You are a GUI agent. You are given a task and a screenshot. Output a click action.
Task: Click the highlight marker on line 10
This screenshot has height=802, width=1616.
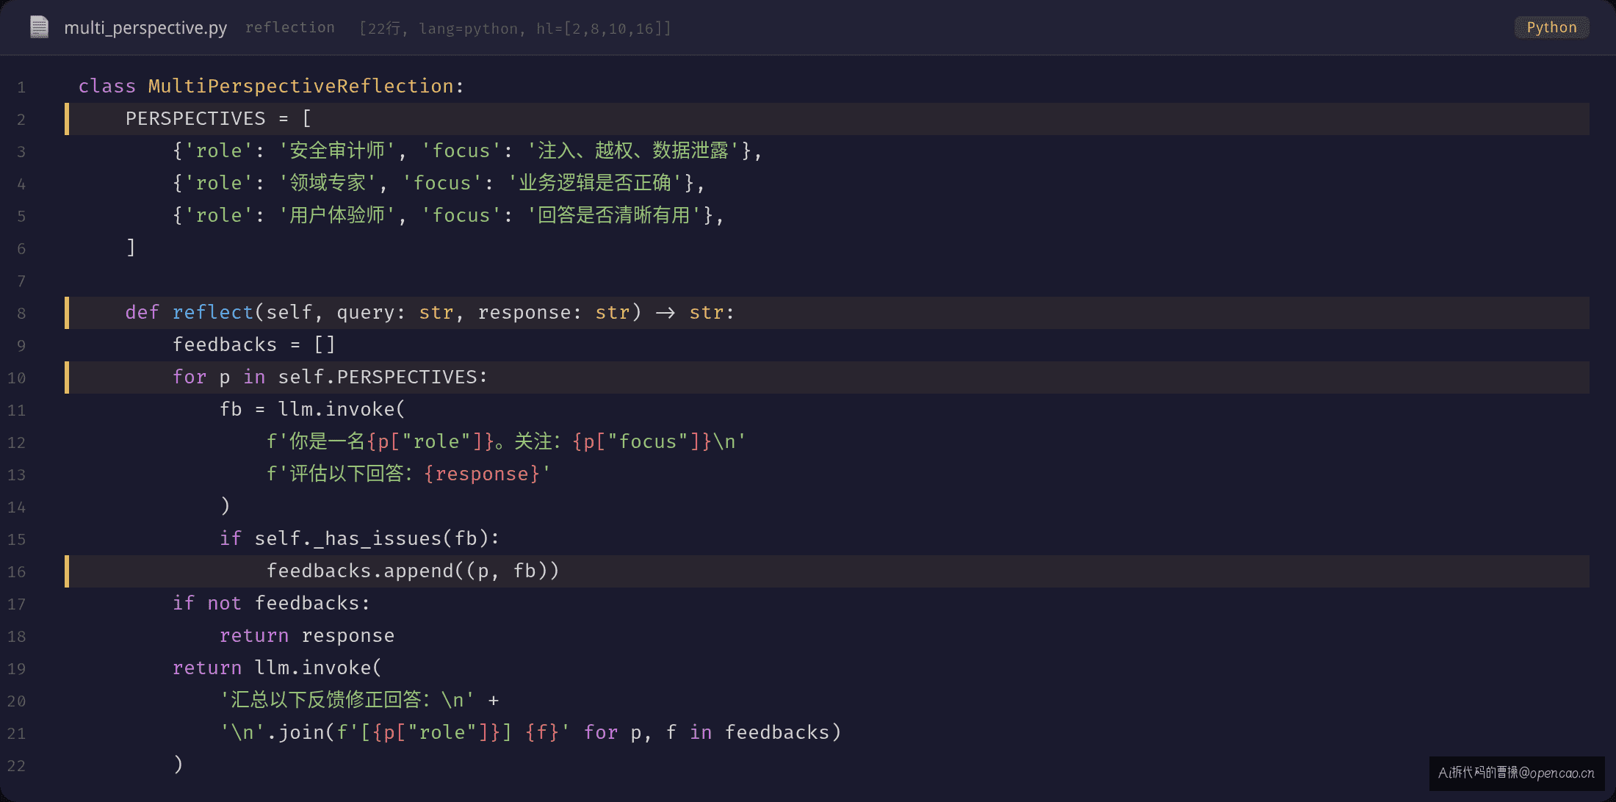[x=67, y=377]
